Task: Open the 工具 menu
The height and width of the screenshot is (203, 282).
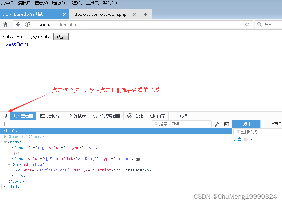Action: coord(93,3)
